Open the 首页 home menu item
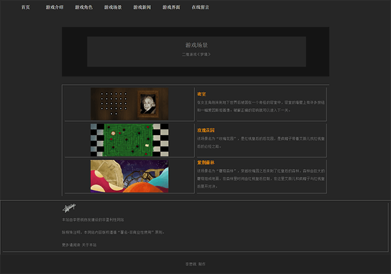Screen dimensions: 391x274 tap(26, 8)
